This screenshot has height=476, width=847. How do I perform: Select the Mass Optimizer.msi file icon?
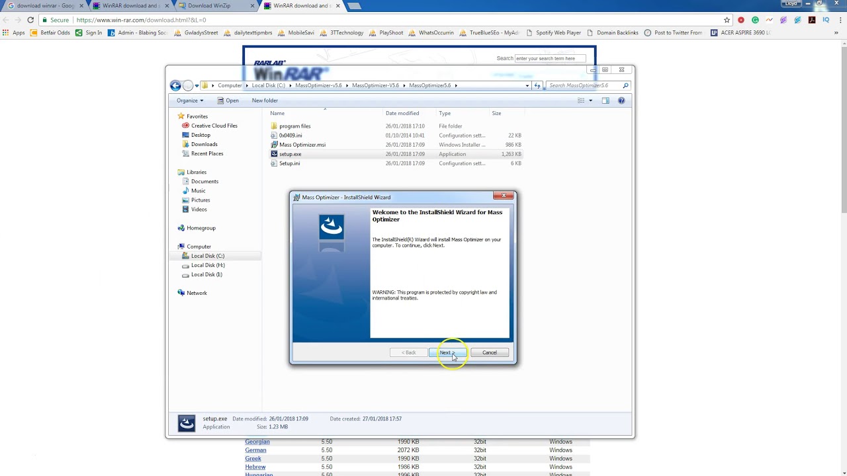click(x=274, y=145)
